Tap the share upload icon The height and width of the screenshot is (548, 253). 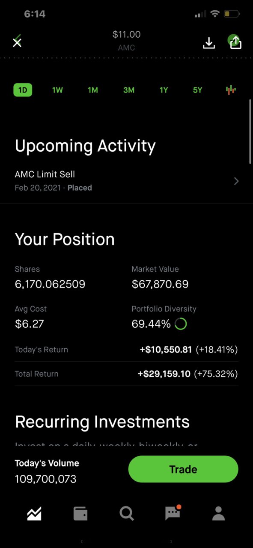tap(235, 42)
